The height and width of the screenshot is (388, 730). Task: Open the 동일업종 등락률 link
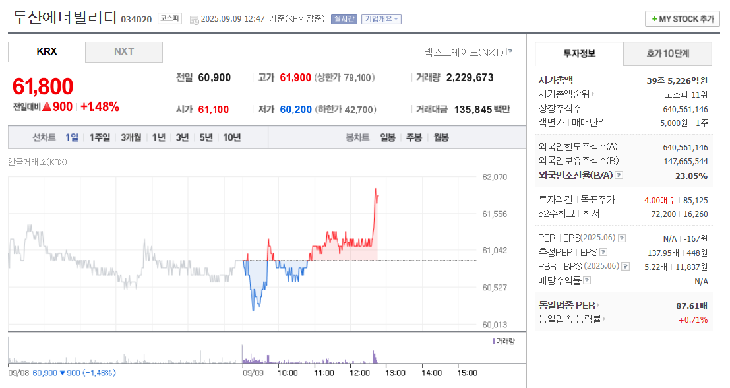pyautogui.click(x=570, y=319)
